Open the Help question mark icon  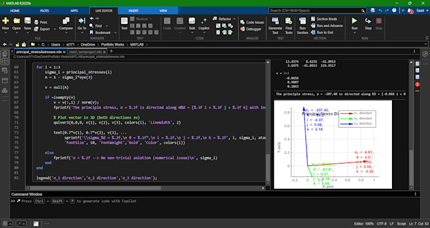(394, 10)
